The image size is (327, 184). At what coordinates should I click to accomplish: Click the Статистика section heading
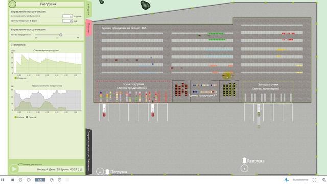click(x=18, y=45)
